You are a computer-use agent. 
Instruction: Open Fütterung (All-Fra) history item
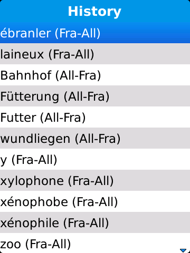tap(95, 96)
